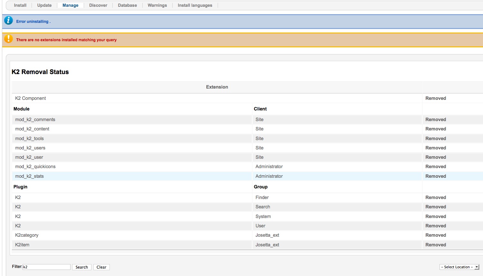Image resolution: width=483 pixels, height=276 pixels.
Task: Click the Search button
Action: coord(82,267)
